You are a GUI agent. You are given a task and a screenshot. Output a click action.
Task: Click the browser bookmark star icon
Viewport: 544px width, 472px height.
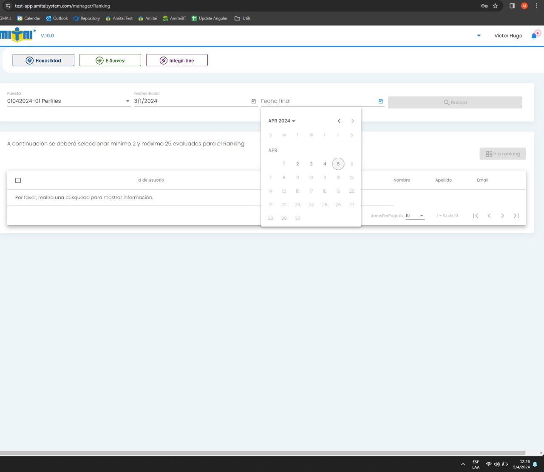click(x=495, y=6)
